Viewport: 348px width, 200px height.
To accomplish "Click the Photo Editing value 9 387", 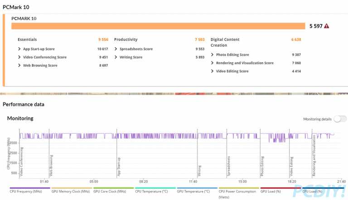I will click(296, 55).
